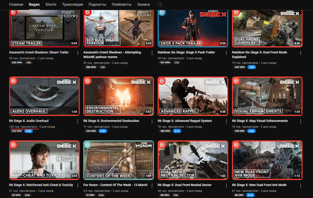Open the Siege X Pack Trailer thumbnail
Image resolution: width=313 pixels, height=198 pixels.
(x=193, y=28)
